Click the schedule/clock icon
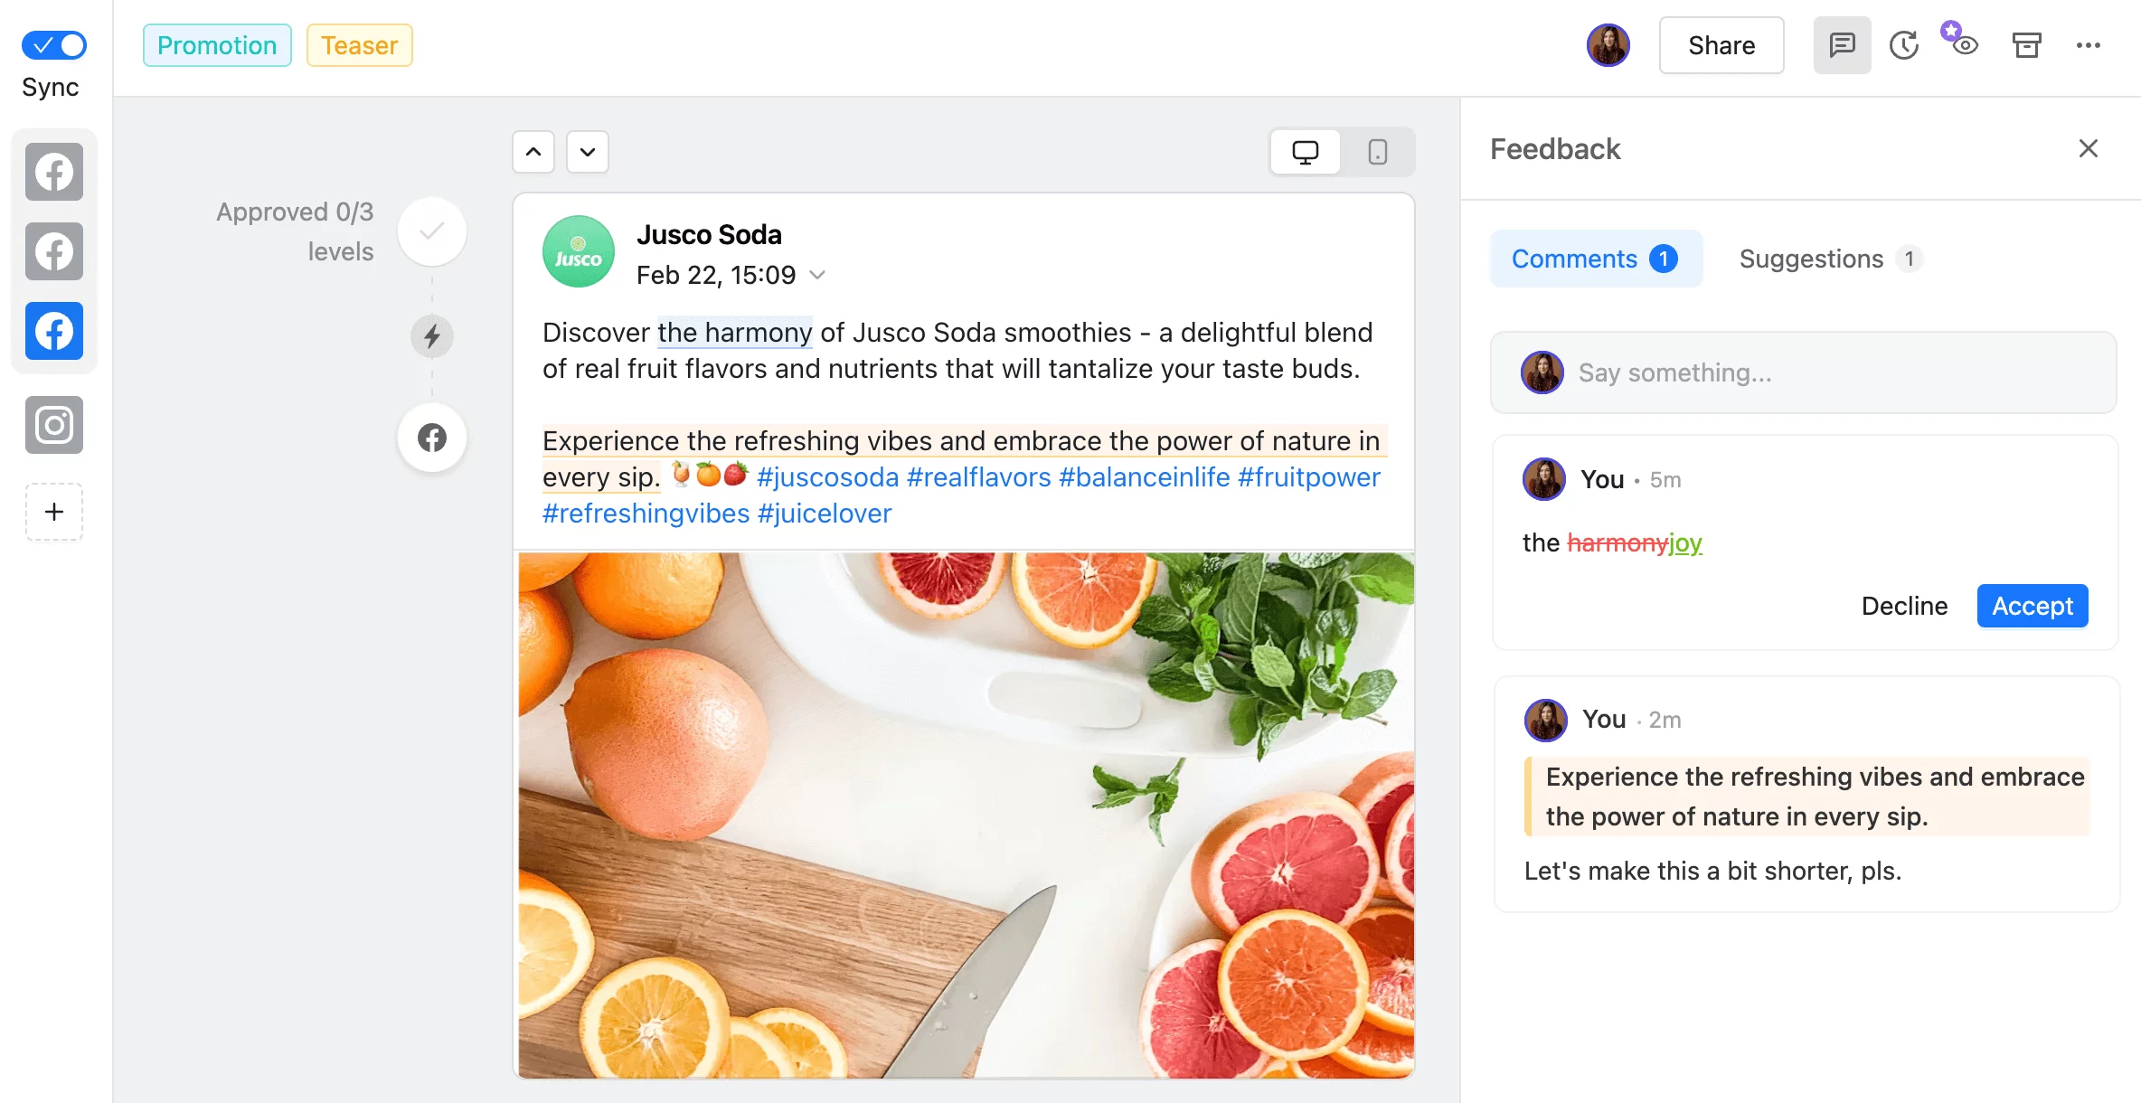 [x=1903, y=43]
